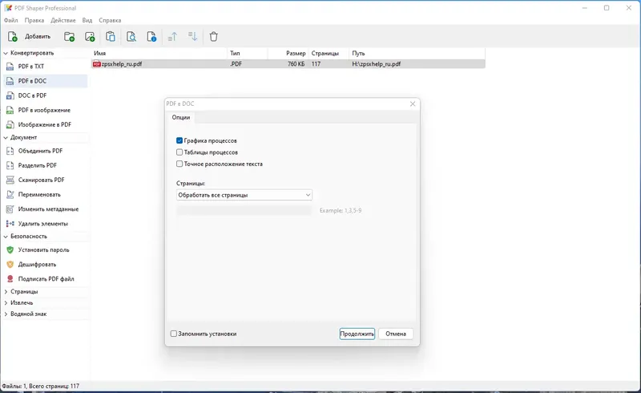
Task: Click the move down arrow icon
Action: (192, 36)
